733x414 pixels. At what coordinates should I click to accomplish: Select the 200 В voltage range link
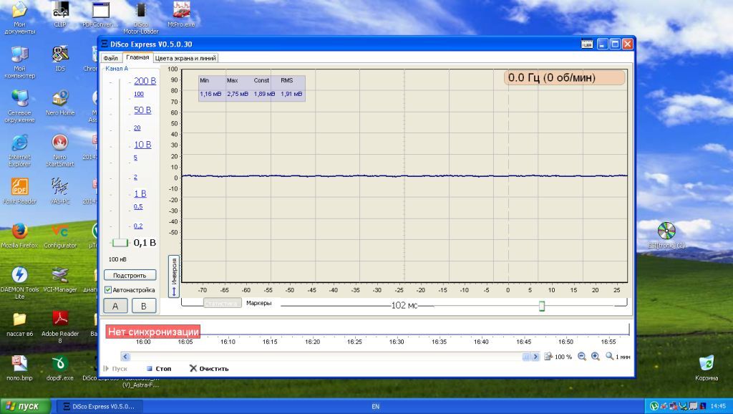(x=145, y=81)
